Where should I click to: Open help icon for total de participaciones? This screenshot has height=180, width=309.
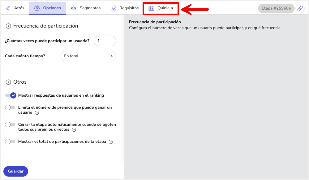(111, 142)
